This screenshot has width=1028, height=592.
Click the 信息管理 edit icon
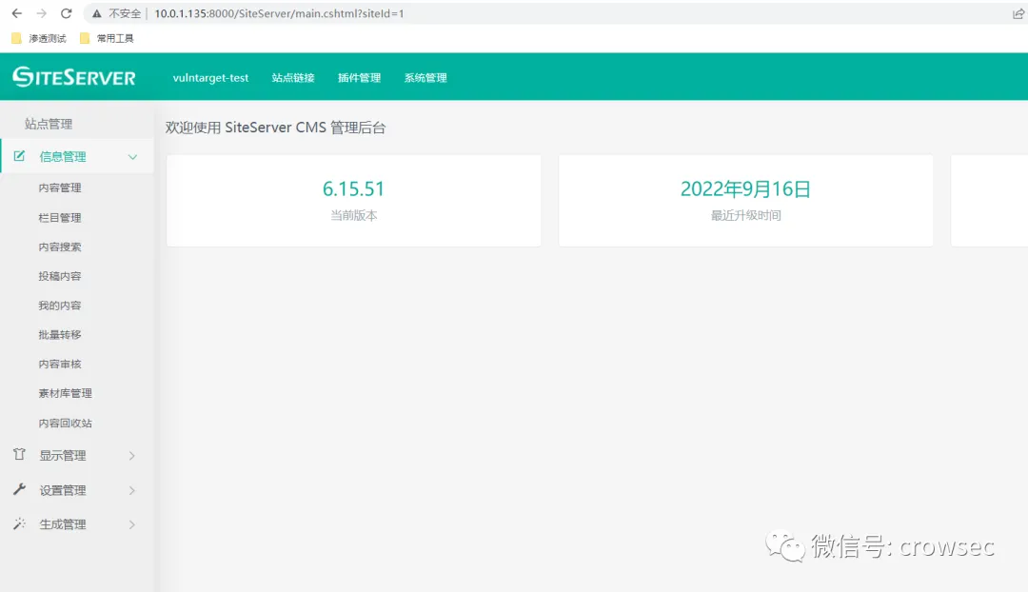click(x=19, y=156)
